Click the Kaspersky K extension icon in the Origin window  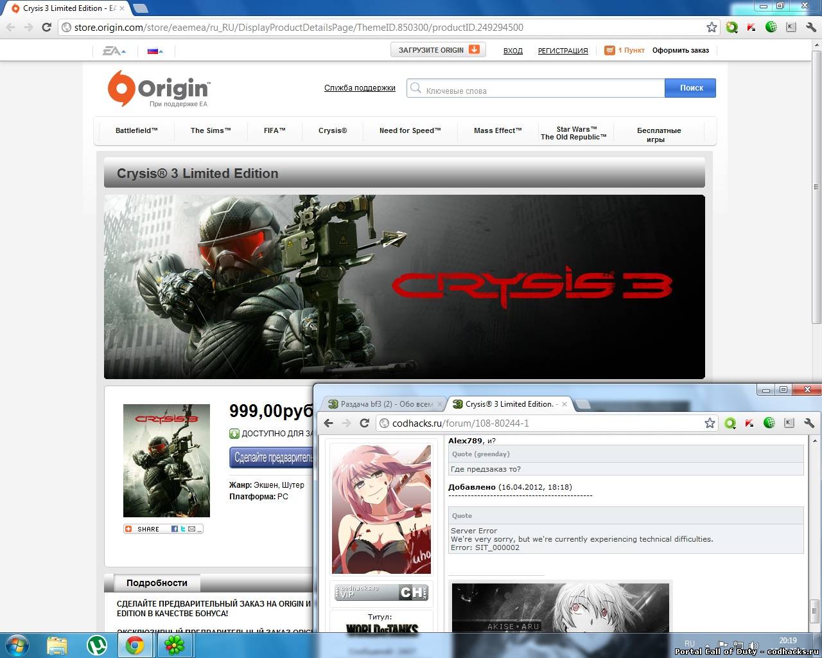(x=791, y=27)
